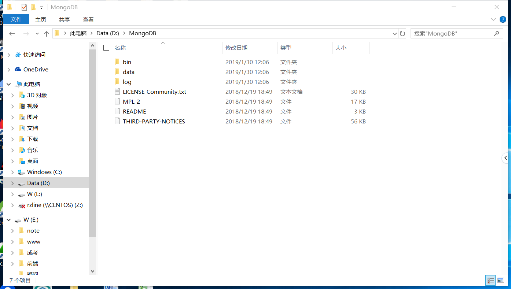Open the Explorer help question mark
The height and width of the screenshot is (289, 511).
(x=503, y=19)
